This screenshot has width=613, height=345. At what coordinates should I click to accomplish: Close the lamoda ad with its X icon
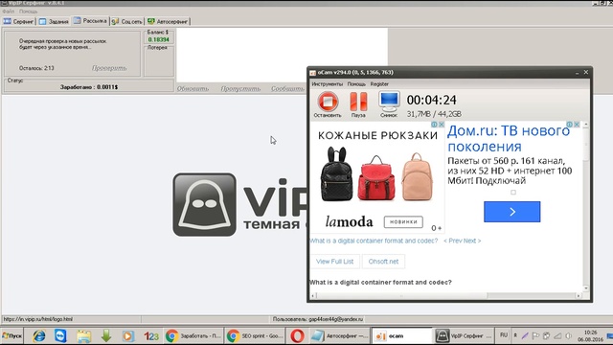(442, 125)
